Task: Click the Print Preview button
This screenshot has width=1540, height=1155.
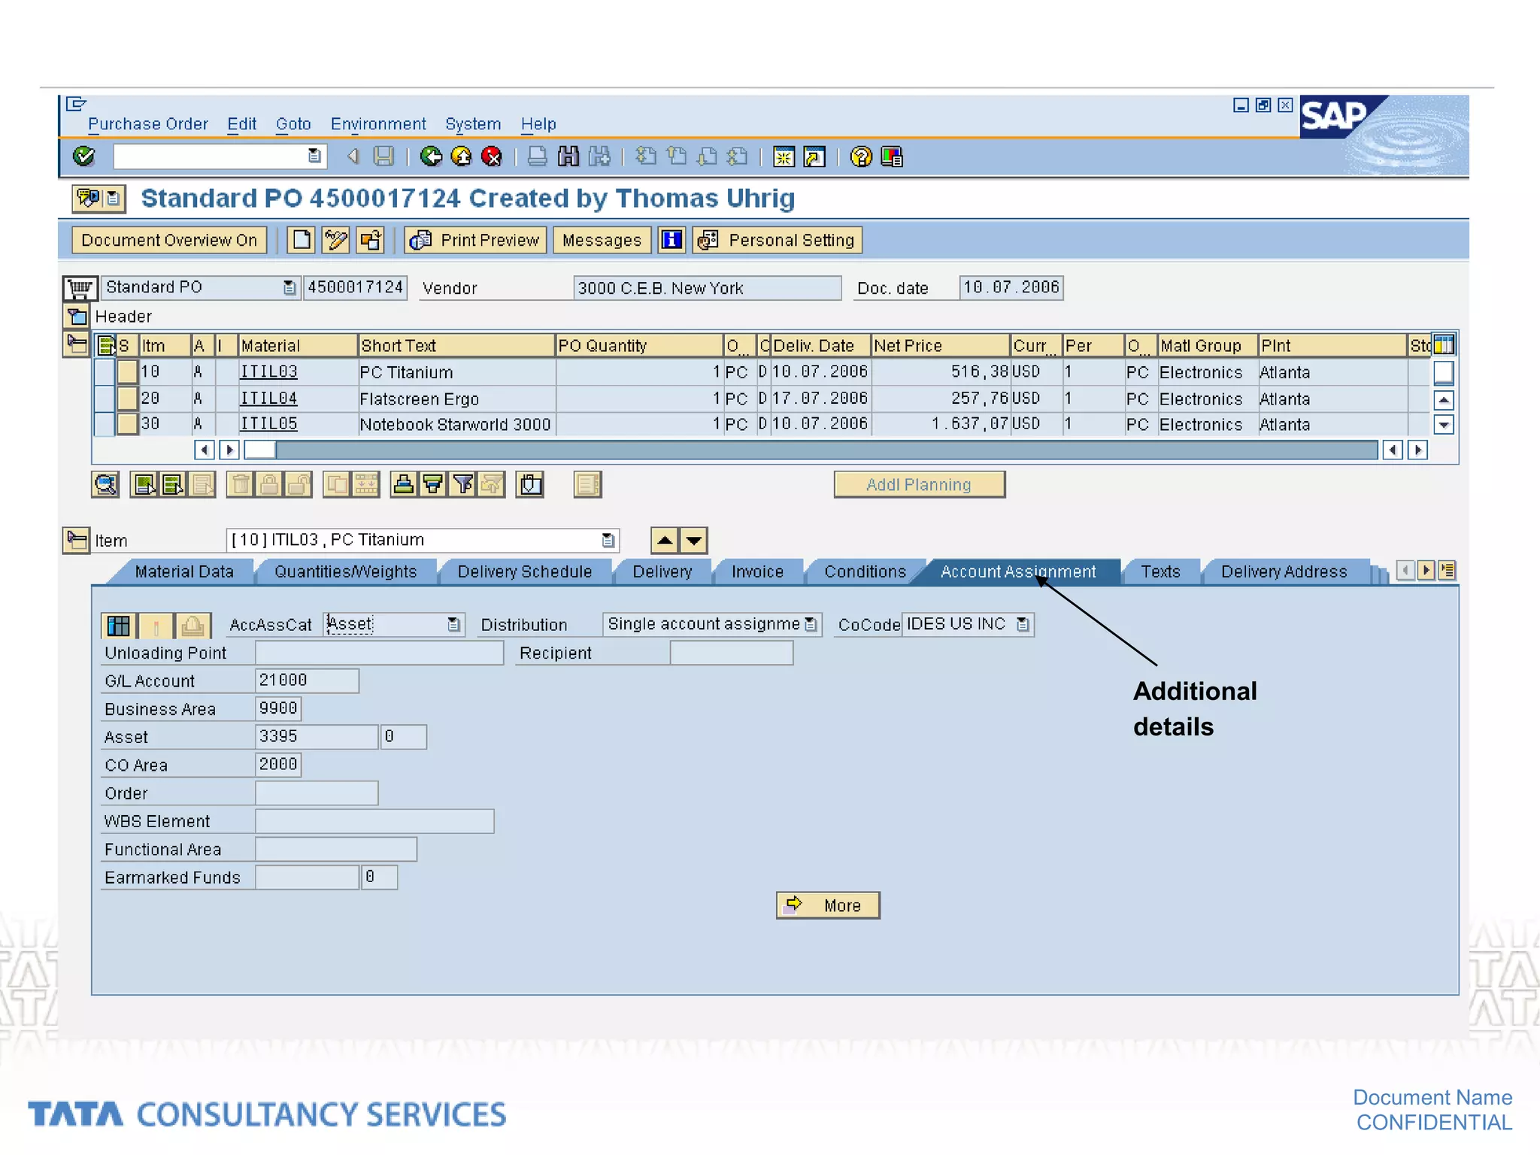Action: 476,240
